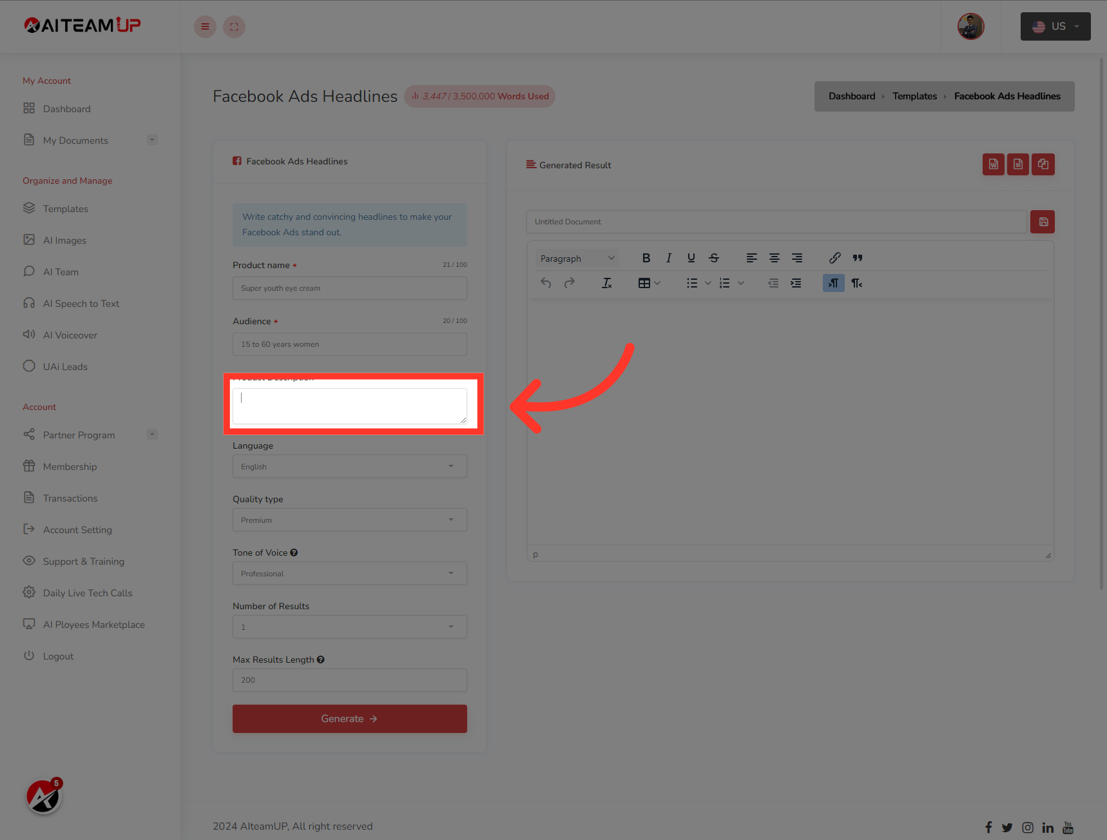
Task: Go to Templates in the breadcrumb
Action: coord(914,95)
